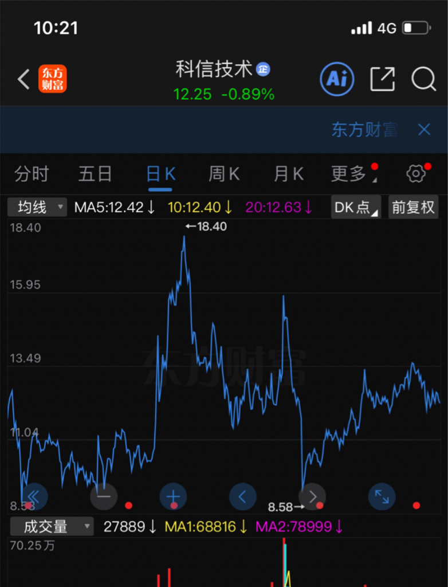Tap the 8.58 low price marker
This screenshot has width=448, height=587.
(x=286, y=507)
